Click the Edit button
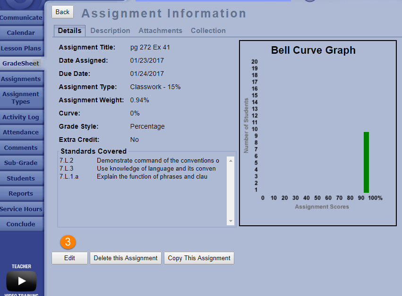402x296 pixels. 69,258
